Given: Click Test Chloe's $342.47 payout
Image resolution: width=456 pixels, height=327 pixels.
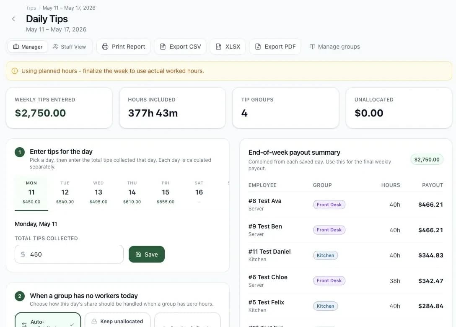Looking at the screenshot, I should (x=431, y=281).
